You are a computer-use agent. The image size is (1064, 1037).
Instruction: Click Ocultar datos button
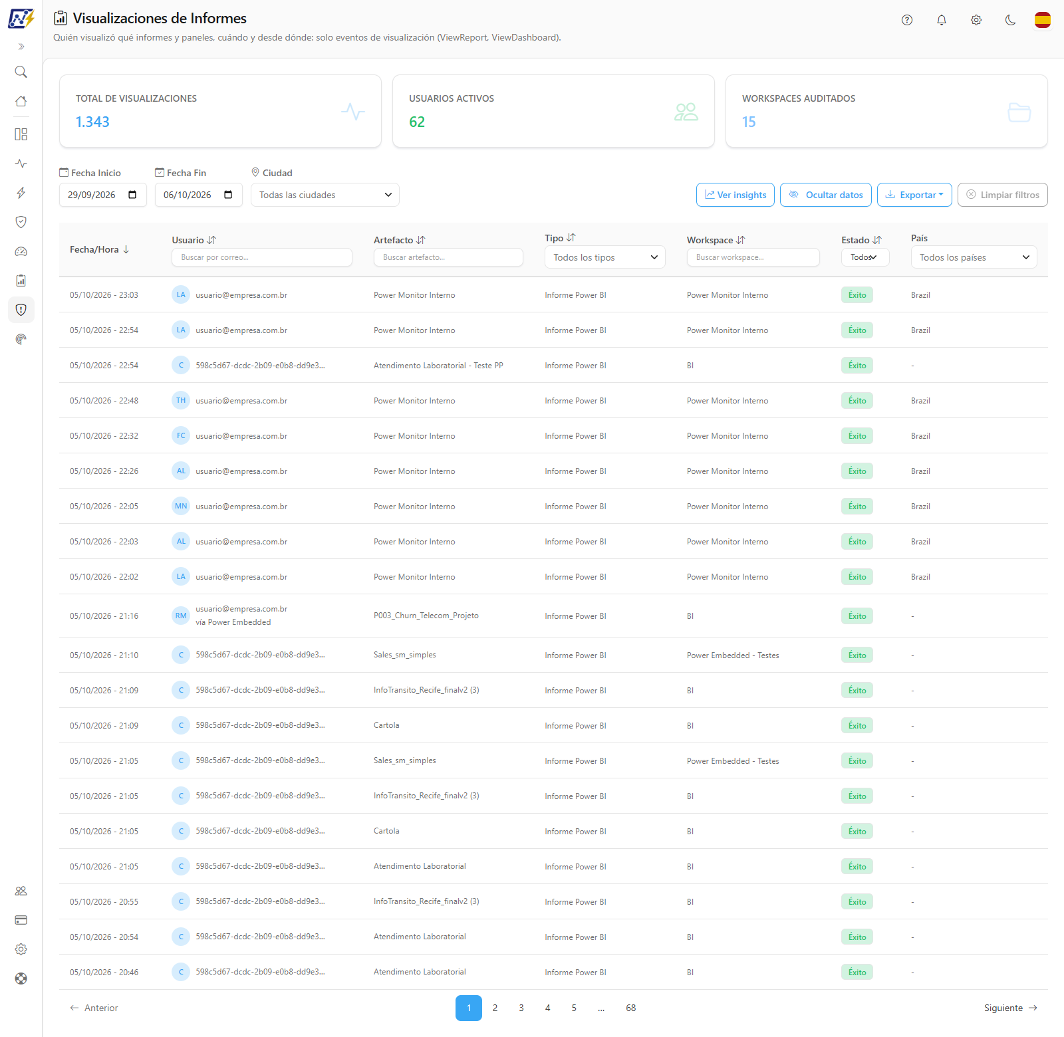point(826,195)
